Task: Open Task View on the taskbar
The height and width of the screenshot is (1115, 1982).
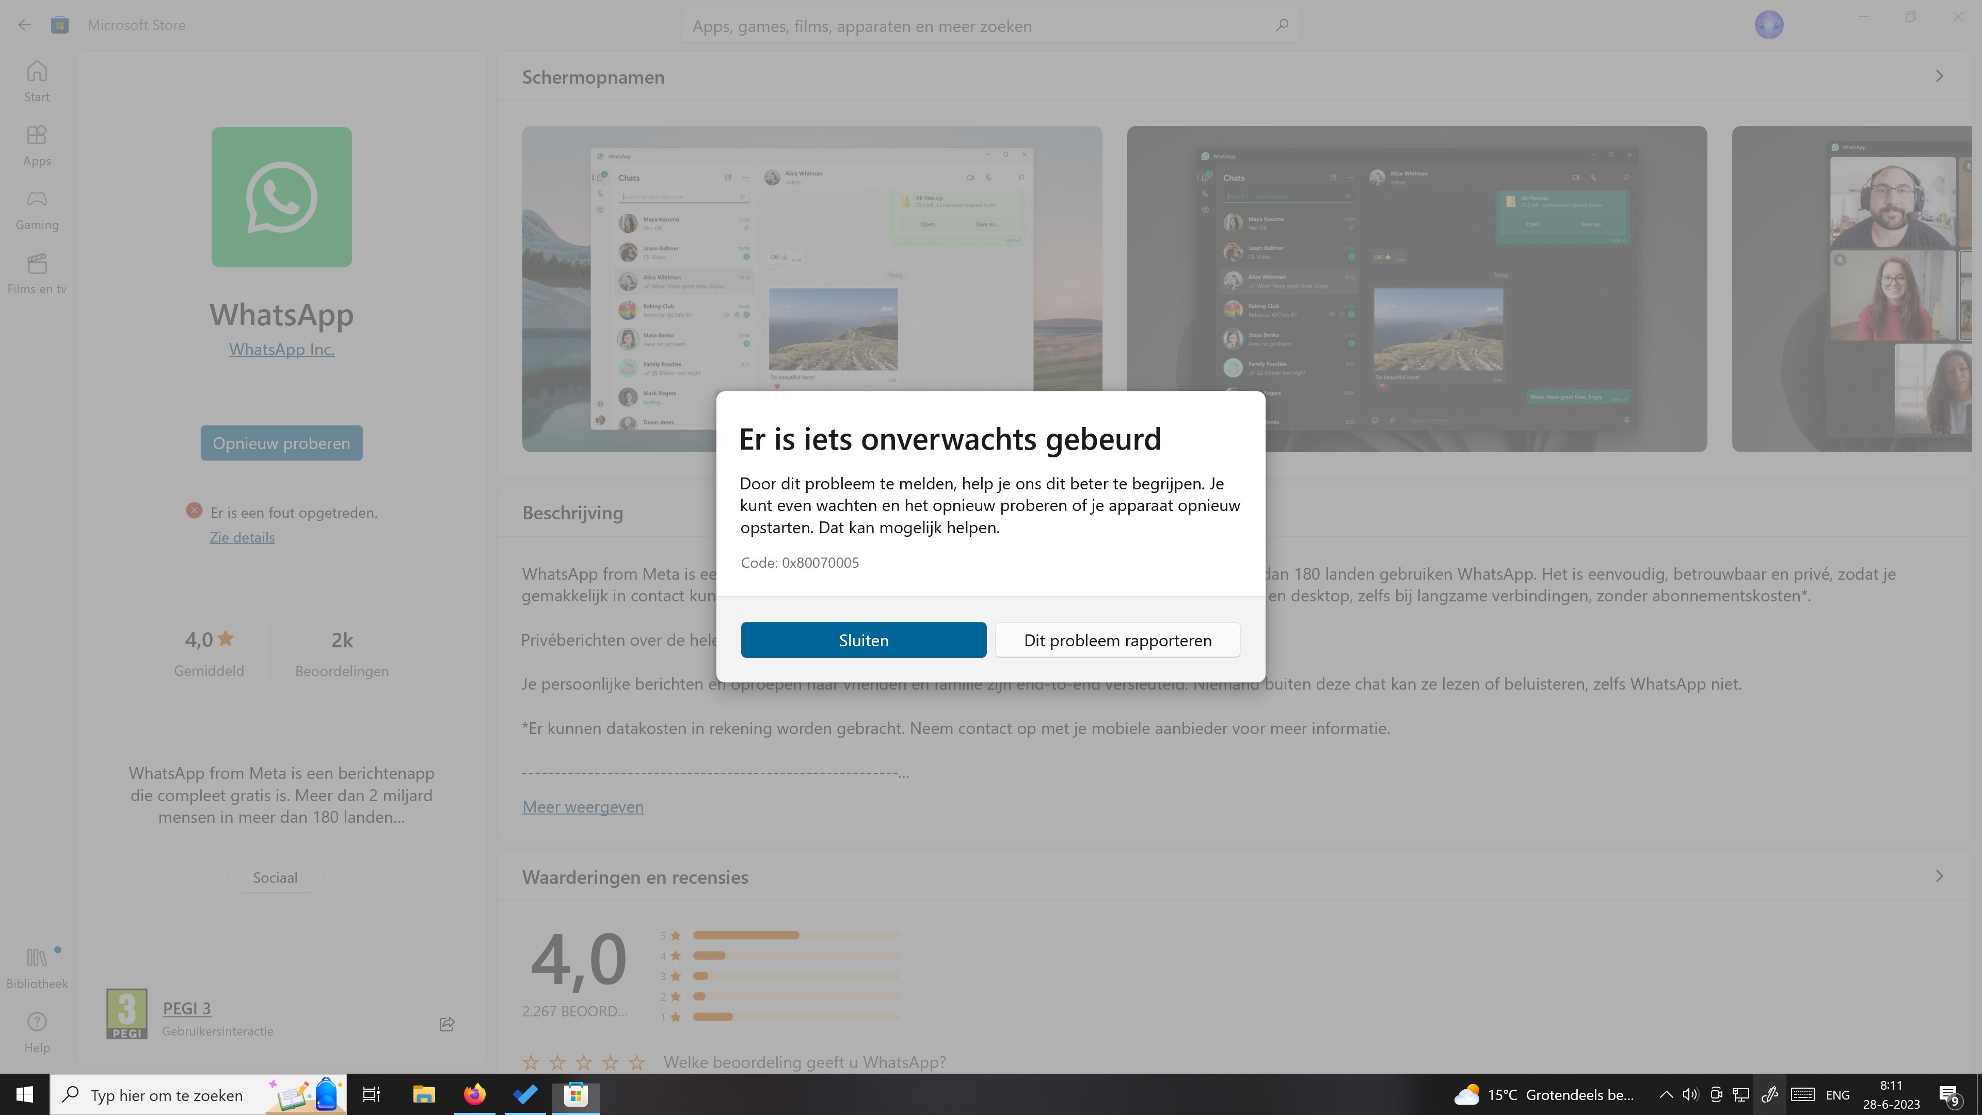Action: [372, 1094]
